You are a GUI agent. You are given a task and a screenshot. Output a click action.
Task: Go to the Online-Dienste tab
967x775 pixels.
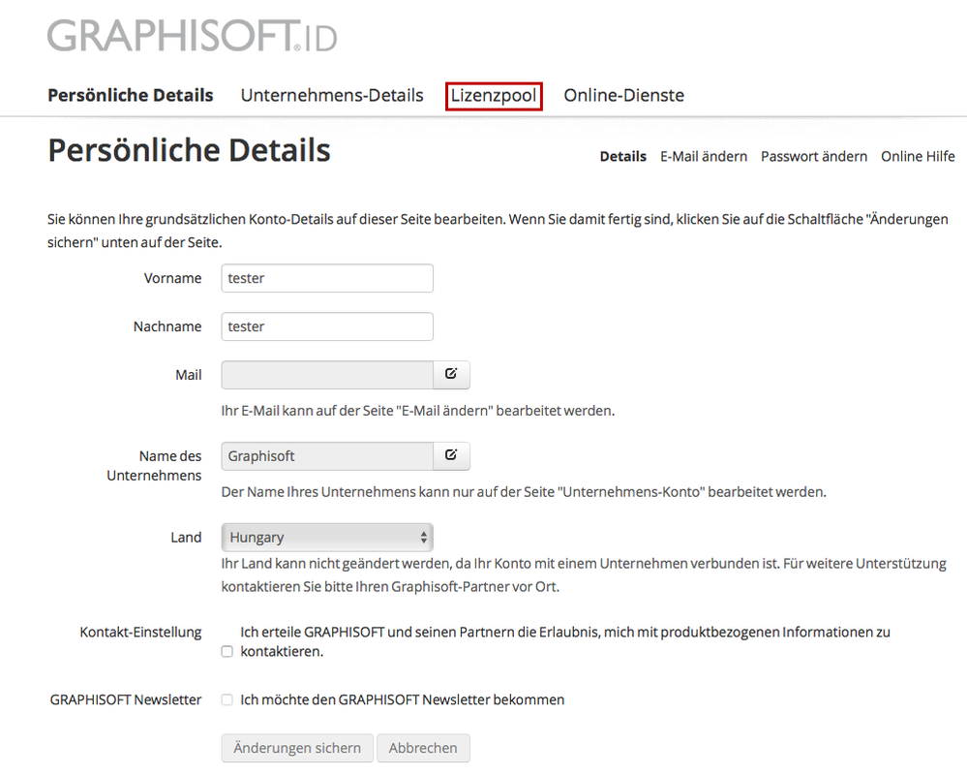tap(624, 95)
